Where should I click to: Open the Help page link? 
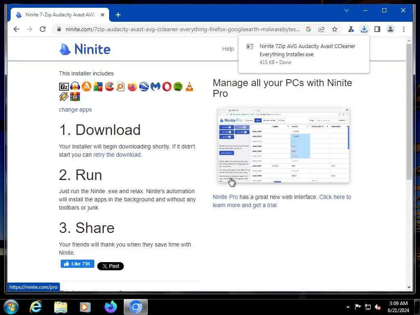pyautogui.click(x=228, y=49)
